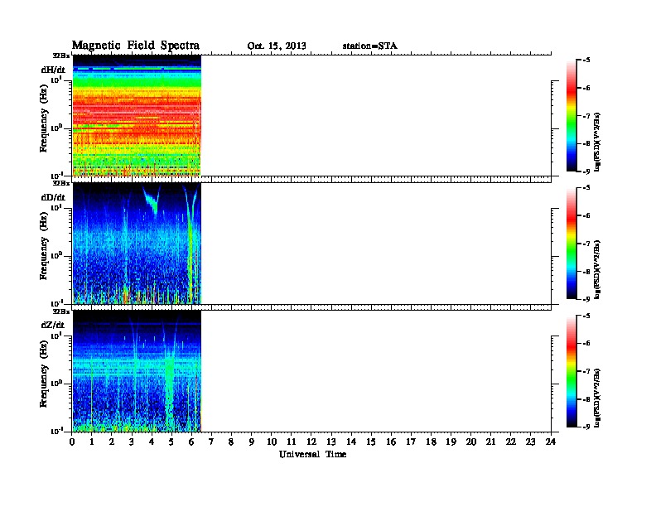Viewport: 656px width, 507px height.
Task: Click hour tick label "11" on time axis
Action: click(x=292, y=442)
